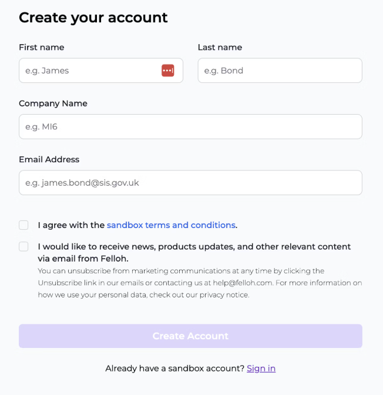Screen dimensions: 383x395
Task: Click the Company Name label text
Action: click(x=53, y=103)
